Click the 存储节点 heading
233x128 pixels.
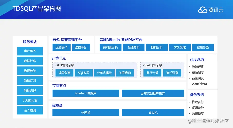(x=59, y=86)
